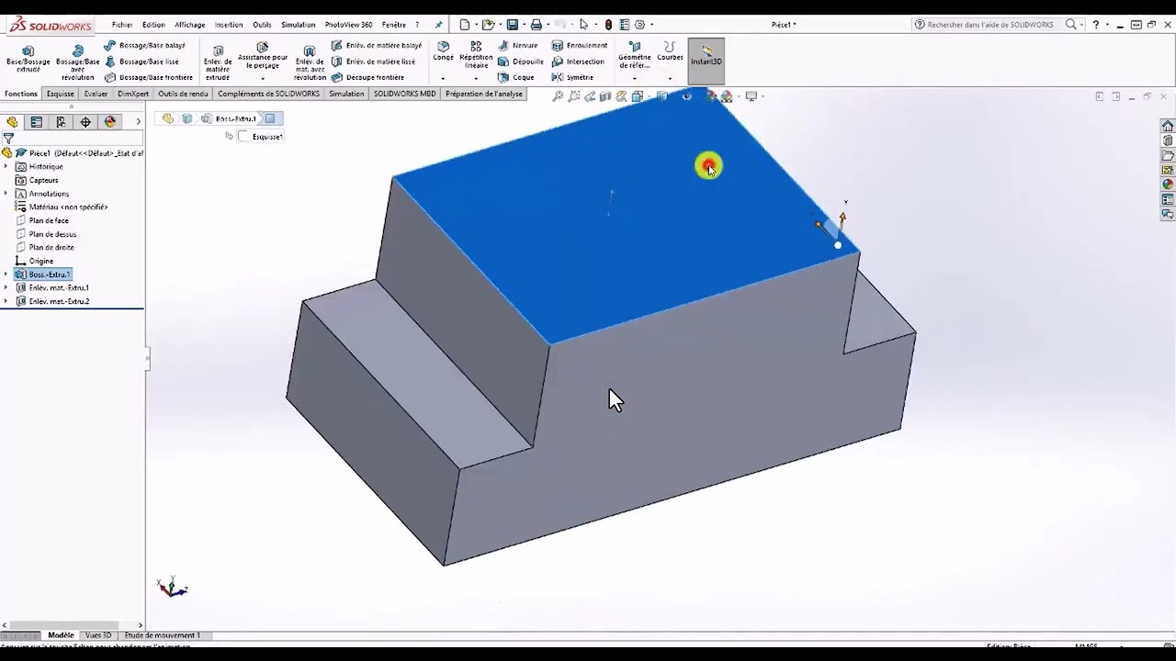Click the Save icon in title bar
1176x661 pixels.
(x=513, y=25)
